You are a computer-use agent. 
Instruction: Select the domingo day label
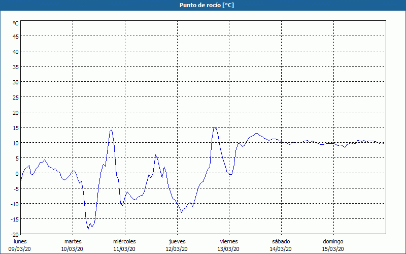[332, 241]
